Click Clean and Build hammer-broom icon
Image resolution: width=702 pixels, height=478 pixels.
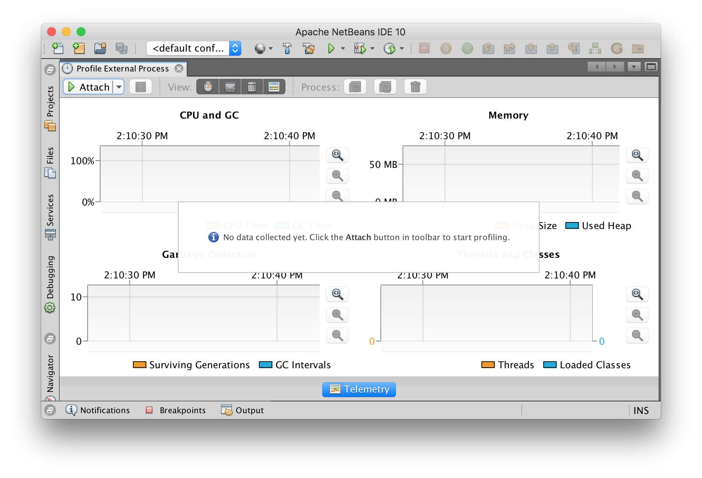pos(309,48)
